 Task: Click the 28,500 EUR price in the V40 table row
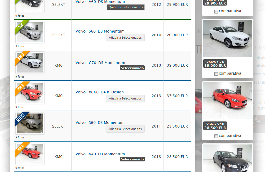pos(177,157)
